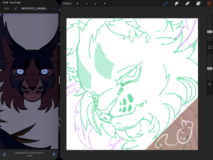Adjust the brush opacity slider handle
The image size is (213, 160).
[x=210, y=68]
